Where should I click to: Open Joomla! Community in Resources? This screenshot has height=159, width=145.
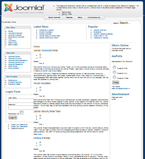(16, 62)
